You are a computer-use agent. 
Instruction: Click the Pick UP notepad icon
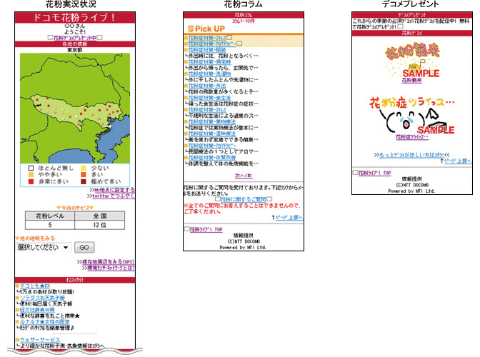191,29
